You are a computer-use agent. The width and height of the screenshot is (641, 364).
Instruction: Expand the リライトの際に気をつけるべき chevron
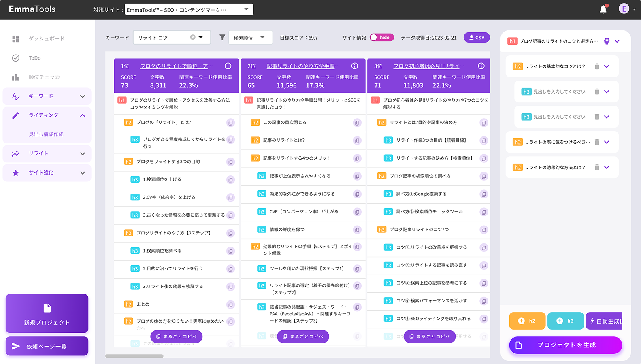[607, 142]
